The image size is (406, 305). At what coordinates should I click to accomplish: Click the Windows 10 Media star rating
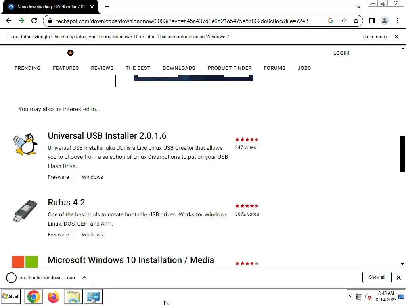point(247,264)
